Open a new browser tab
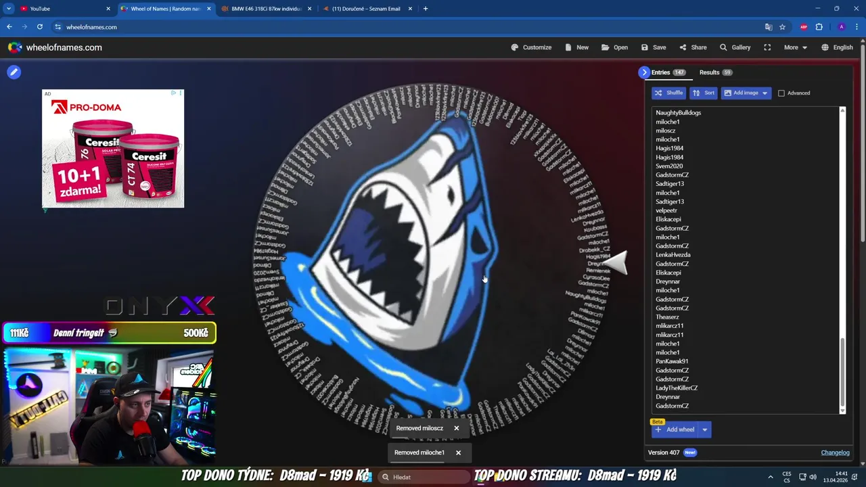Image resolution: width=866 pixels, height=487 pixels. point(426,9)
